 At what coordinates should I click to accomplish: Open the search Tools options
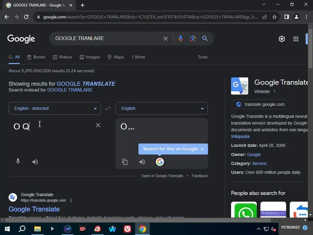tap(202, 57)
